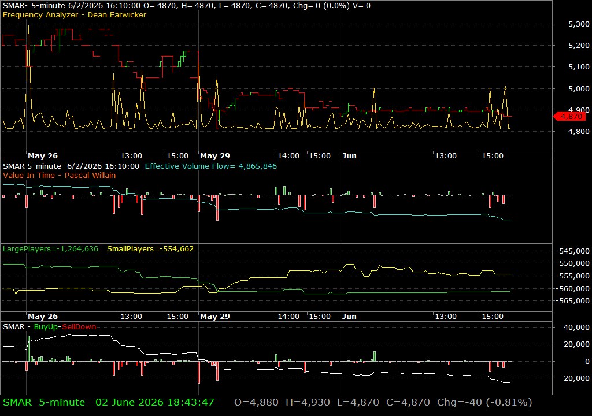Click the SMAR 5-minute 6/2/2026 16:10:00 volume panel header

click(71, 166)
